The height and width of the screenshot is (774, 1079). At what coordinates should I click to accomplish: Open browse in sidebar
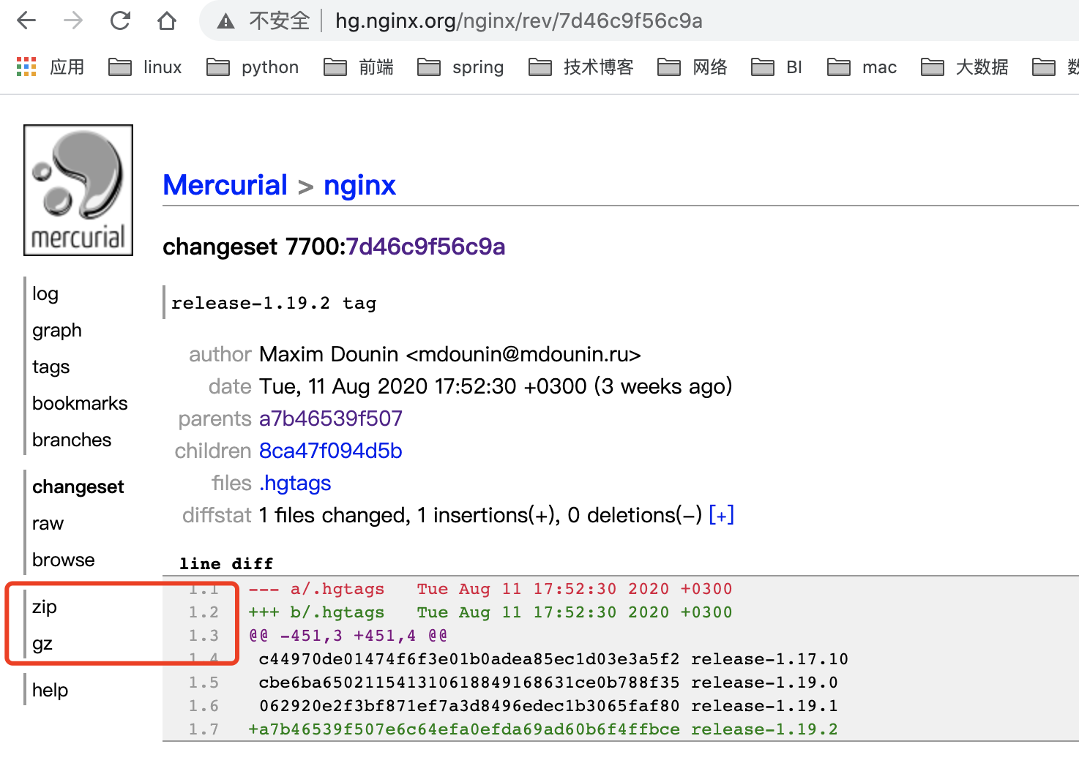pos(64,560)
